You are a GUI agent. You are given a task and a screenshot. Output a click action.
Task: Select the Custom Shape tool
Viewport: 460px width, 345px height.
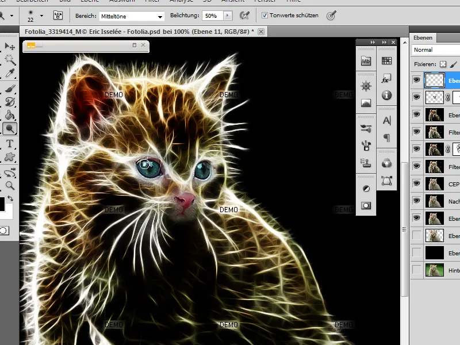click(10, 157)
